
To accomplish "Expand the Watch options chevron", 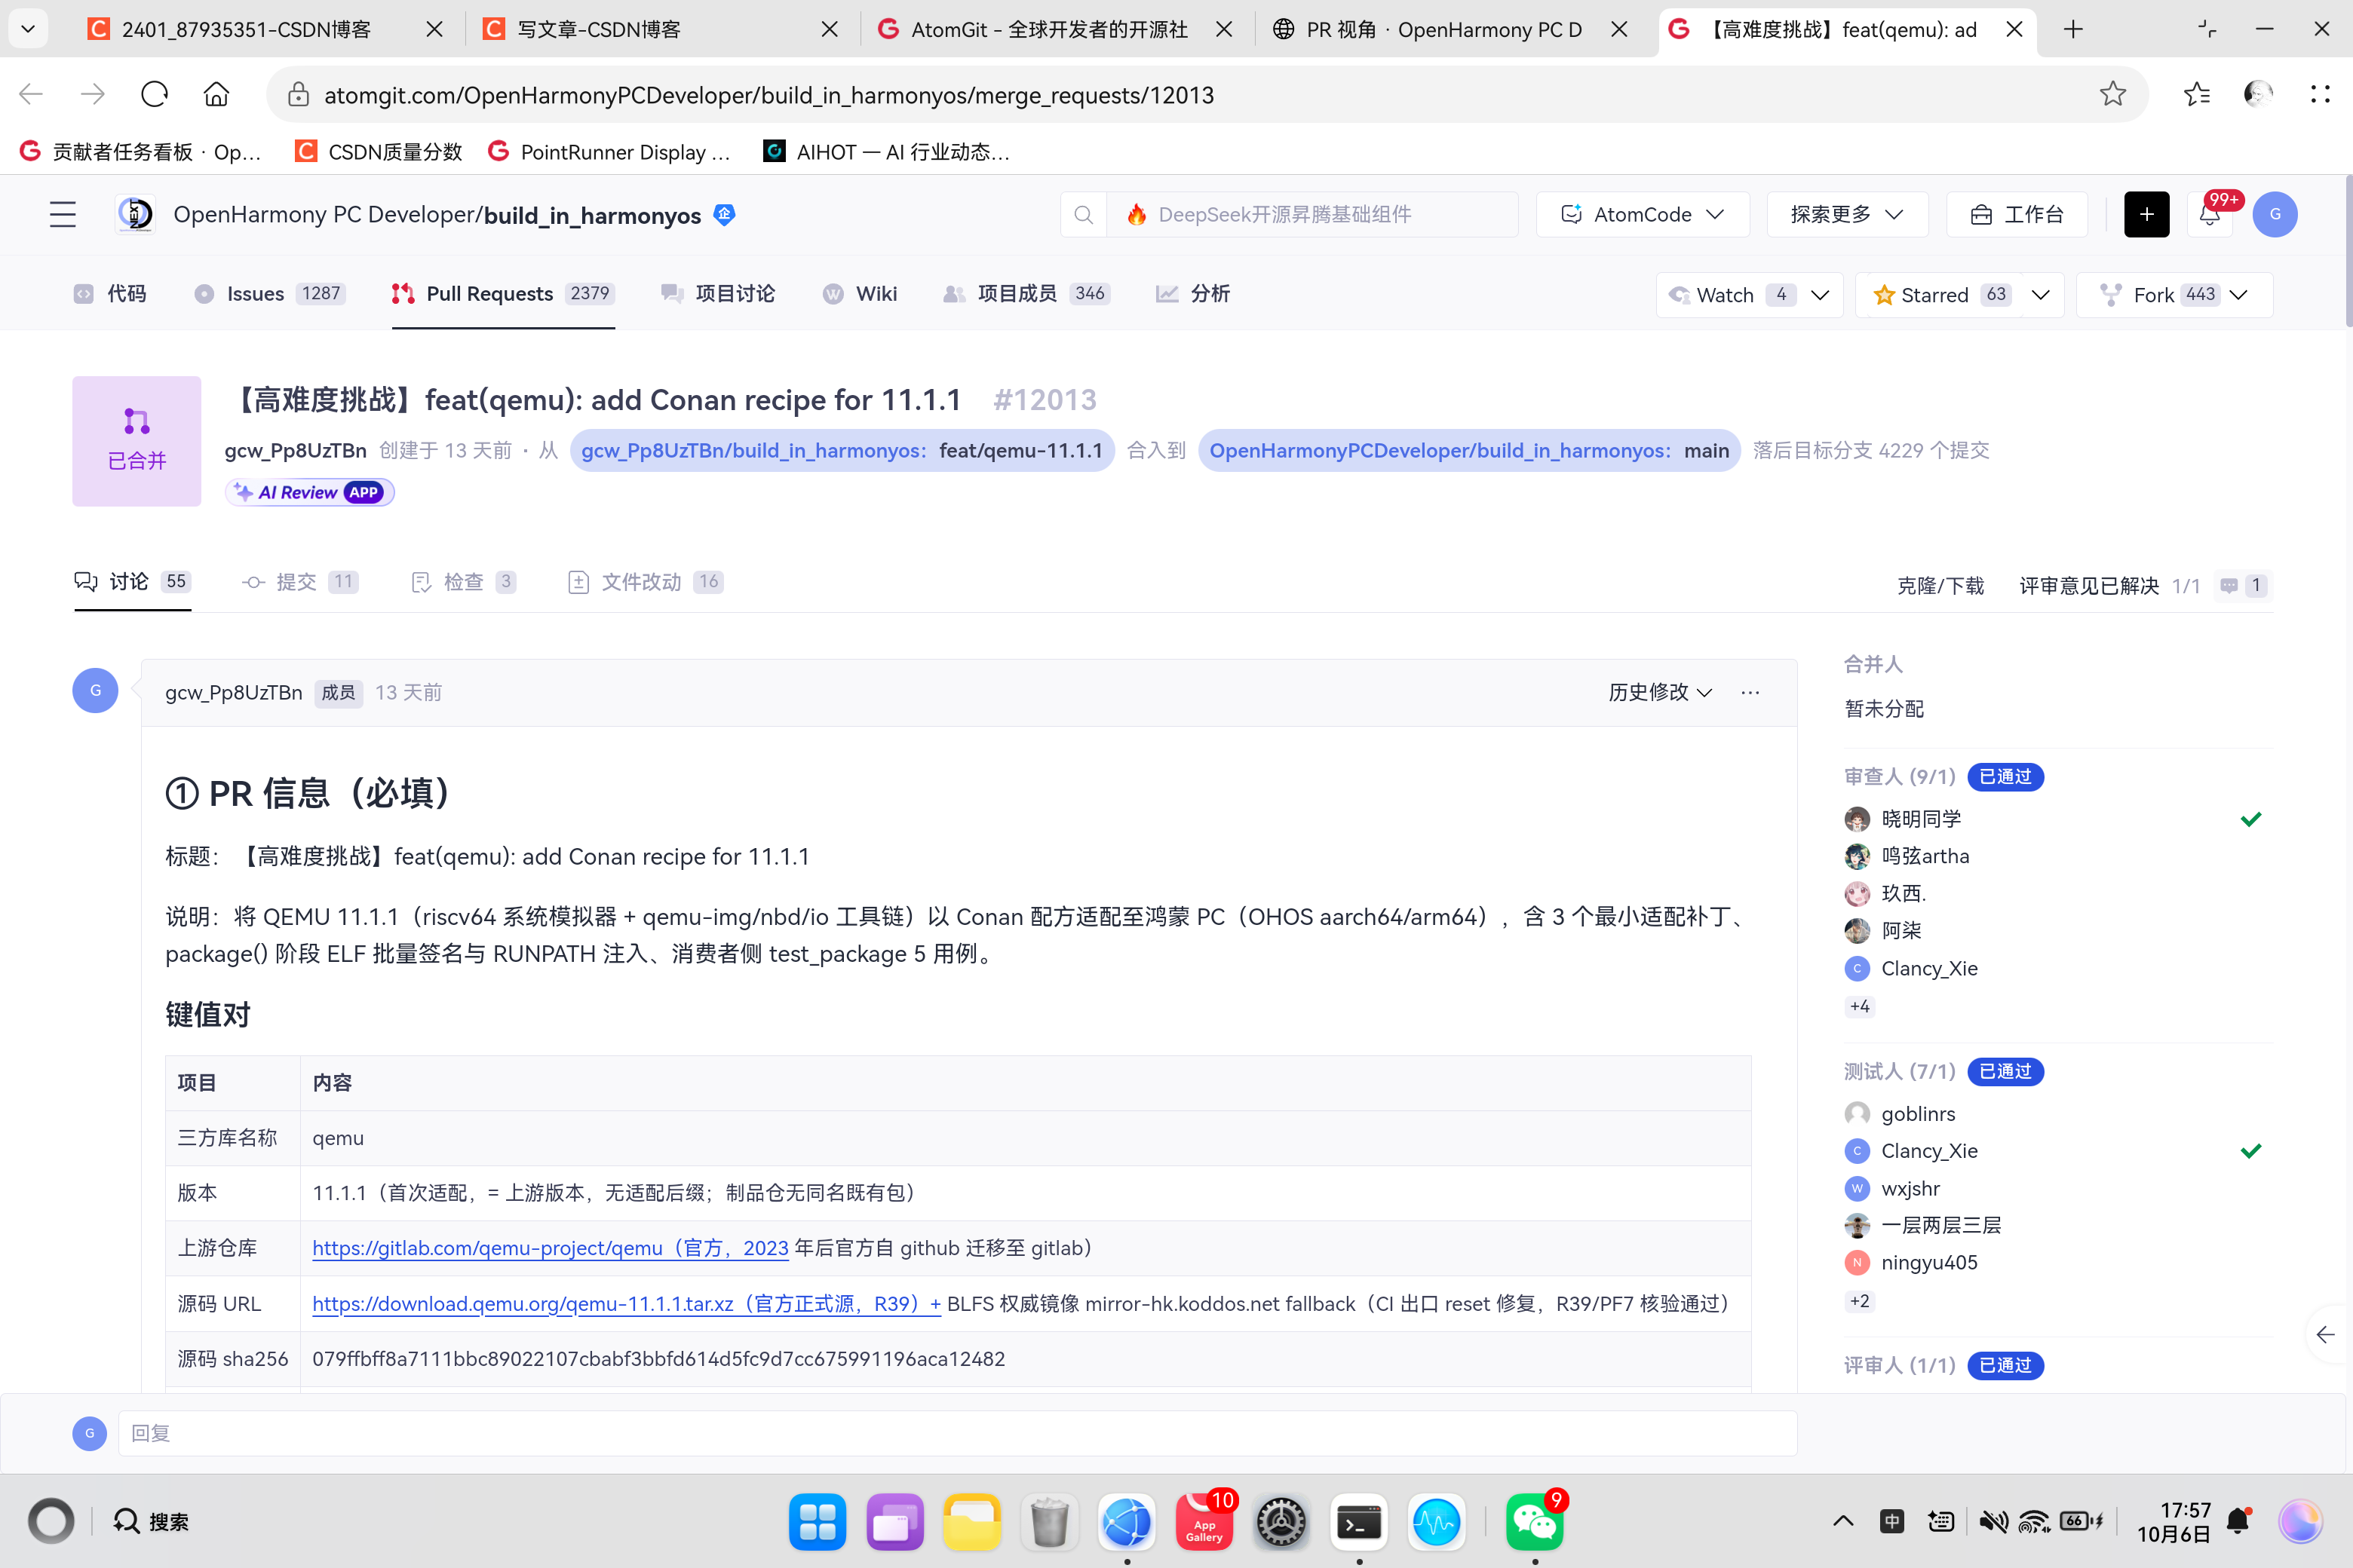I will click(1821, 295).
